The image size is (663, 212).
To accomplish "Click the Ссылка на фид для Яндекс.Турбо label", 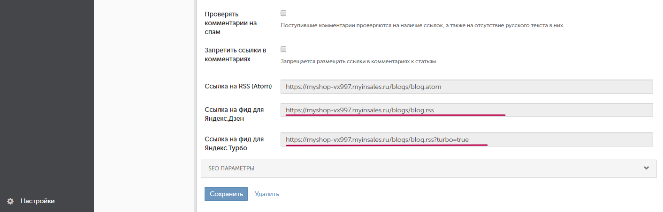I will point(234,144).
